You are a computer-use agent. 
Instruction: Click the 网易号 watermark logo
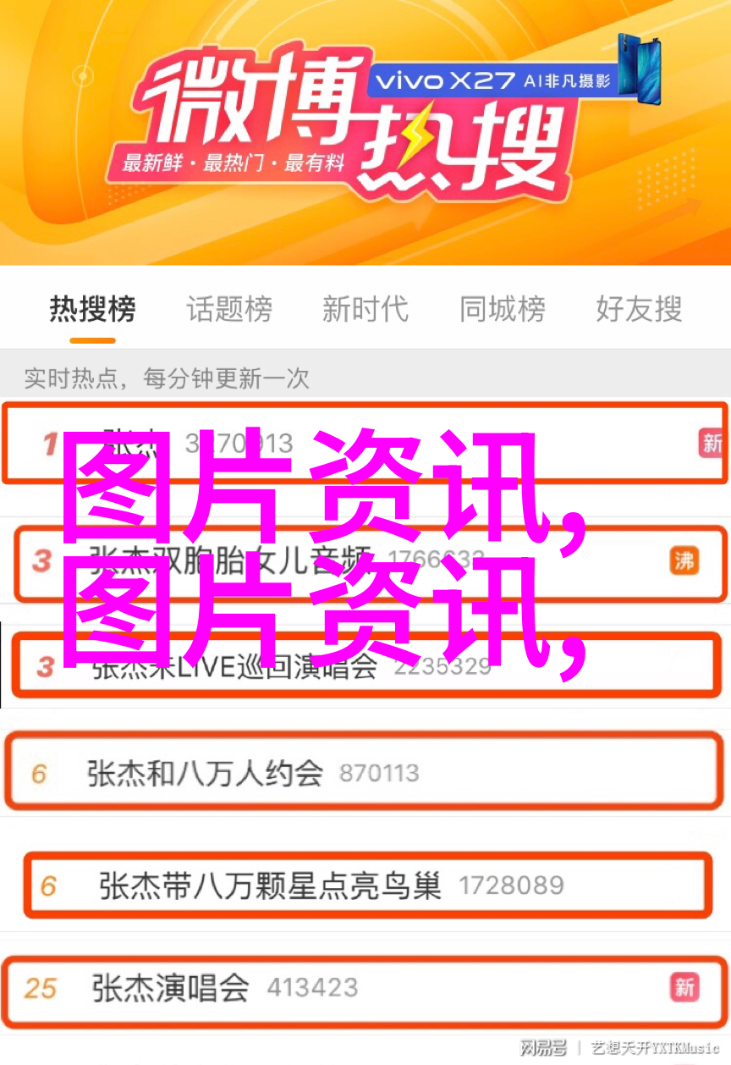(542, 1046)
